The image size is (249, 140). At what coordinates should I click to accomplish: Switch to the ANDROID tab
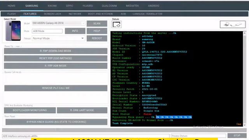click(153, 6)
